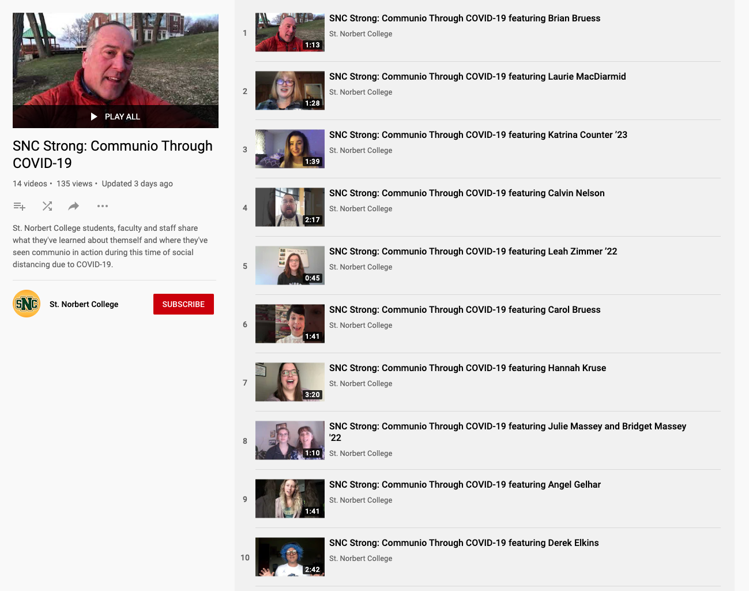Open the Brian Bruess video thumbnail

(x=290, y=32)
